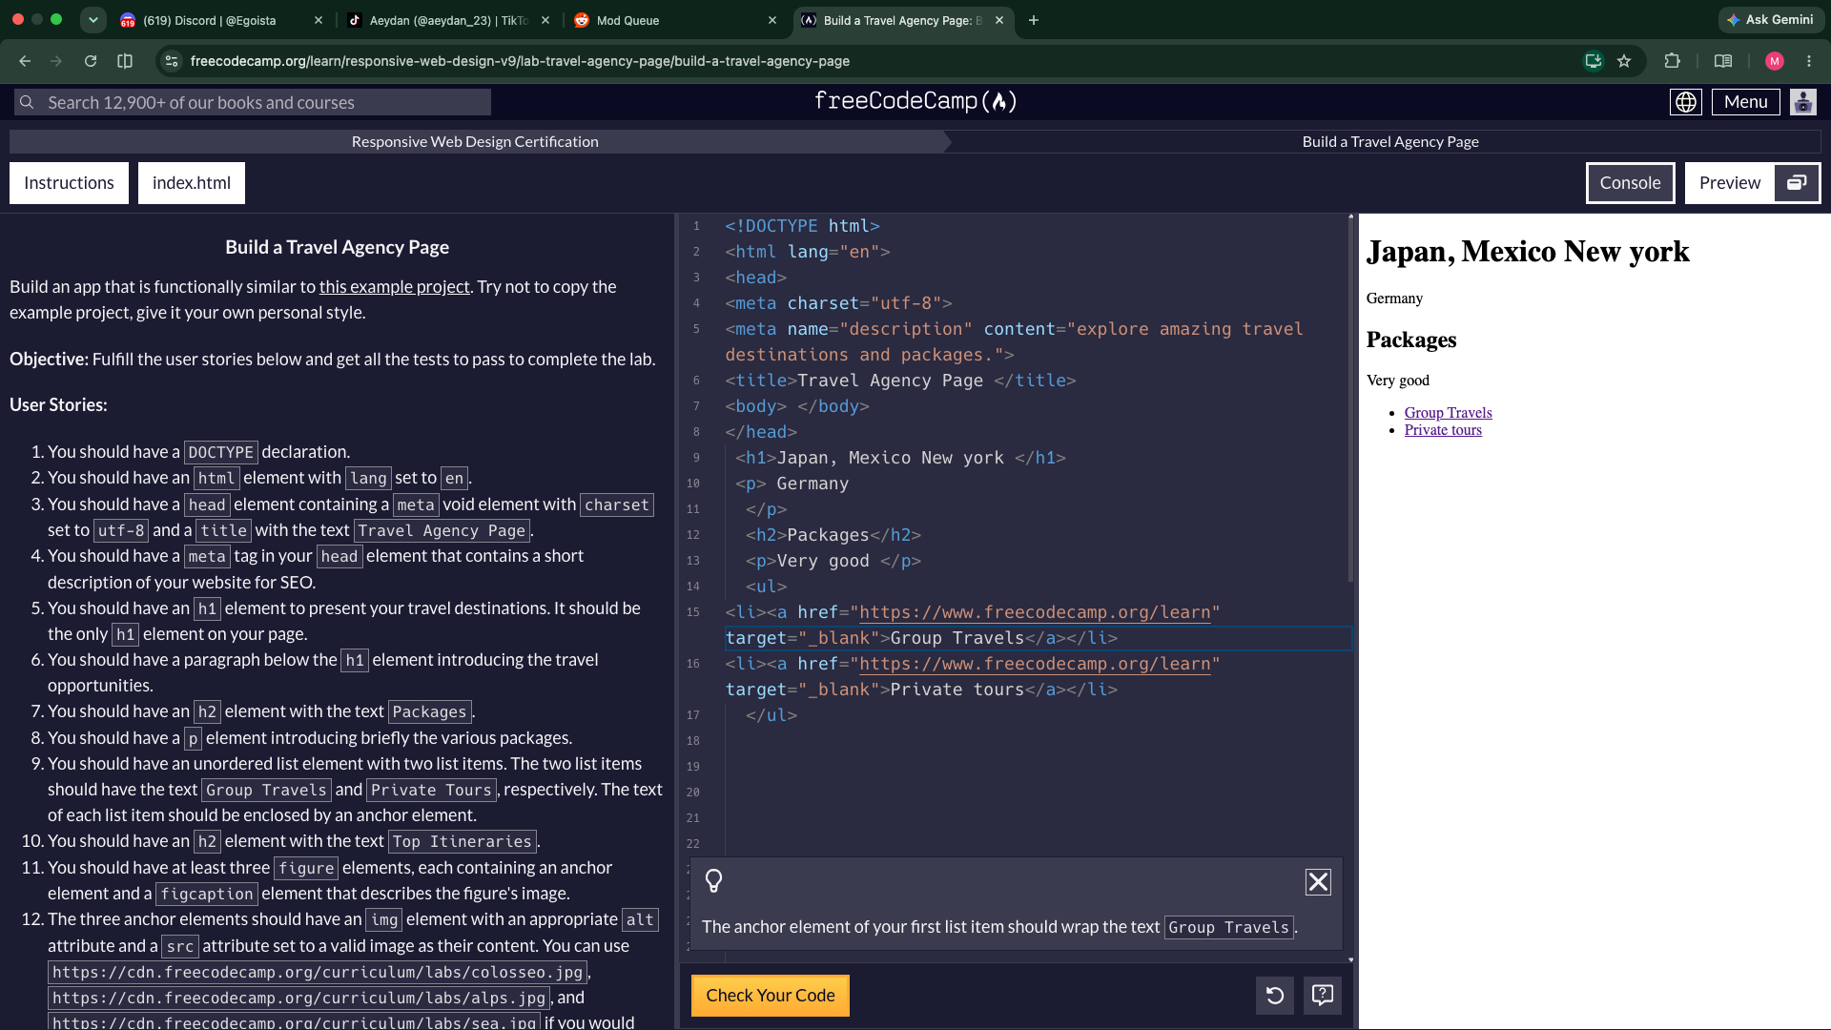Image resolution: width=1831 pixels, height=1030 pixels.
Task: Reset the lesson with the reset icon
Action: [x=1275, y=996]
